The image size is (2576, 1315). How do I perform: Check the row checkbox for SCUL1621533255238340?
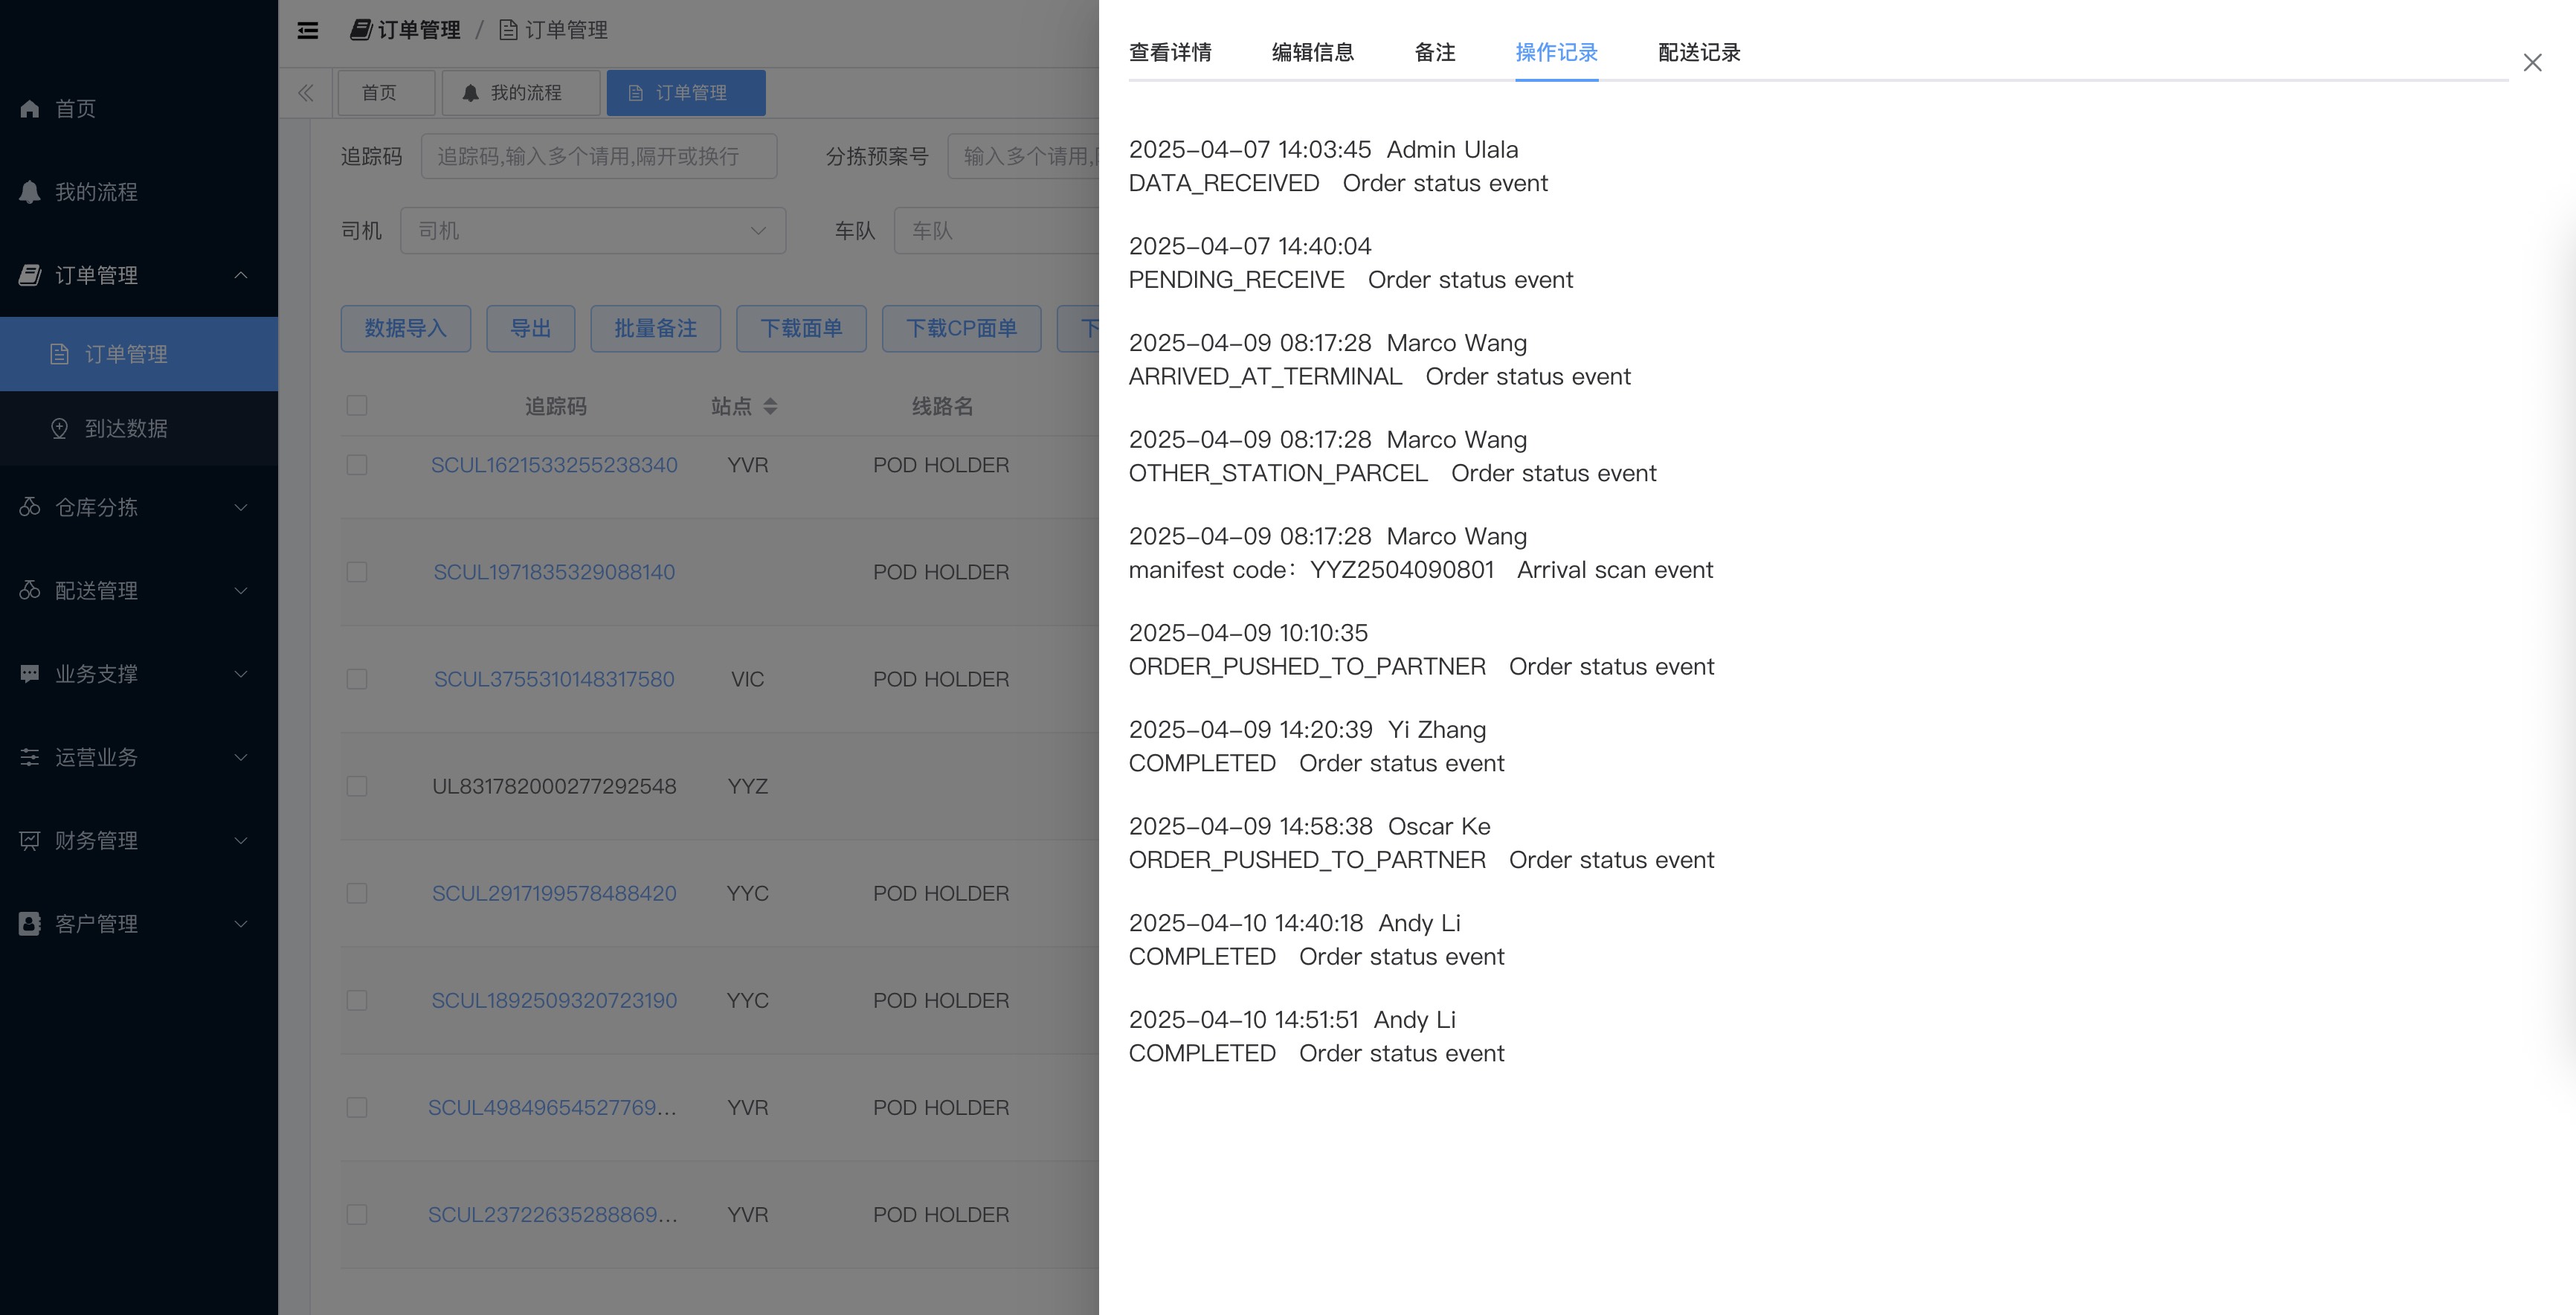click(357, 465)
